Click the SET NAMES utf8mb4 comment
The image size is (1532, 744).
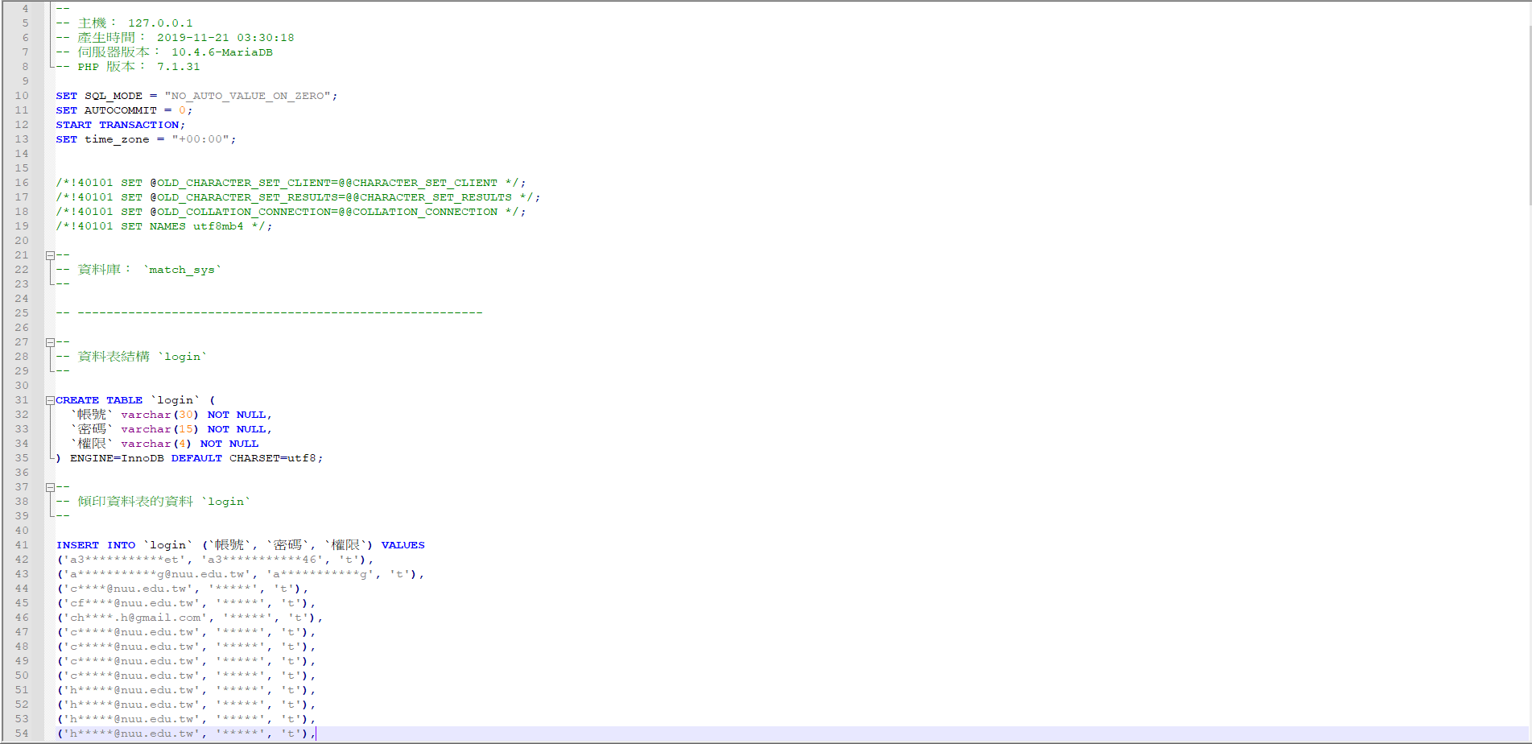click(164, 226)
